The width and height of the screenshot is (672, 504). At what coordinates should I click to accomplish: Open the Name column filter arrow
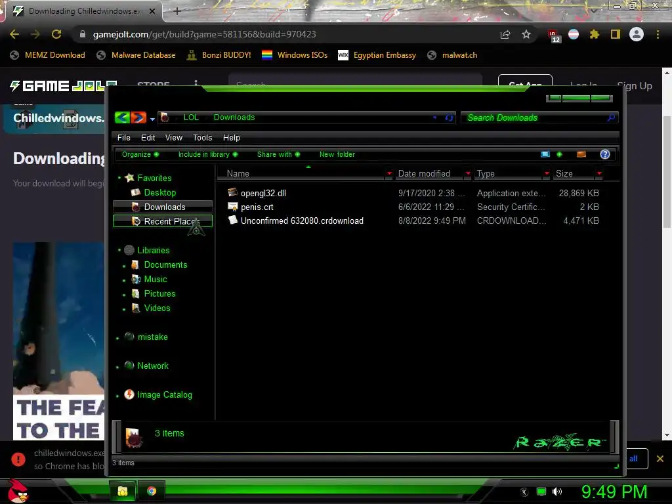[x=389, y=173]
